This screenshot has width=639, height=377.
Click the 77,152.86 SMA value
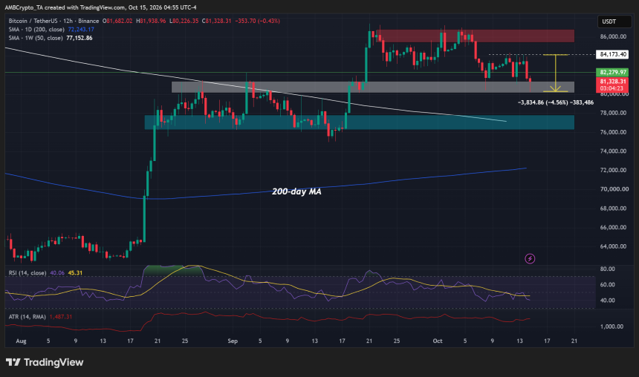pyautogui.click(x=80, y=38)
